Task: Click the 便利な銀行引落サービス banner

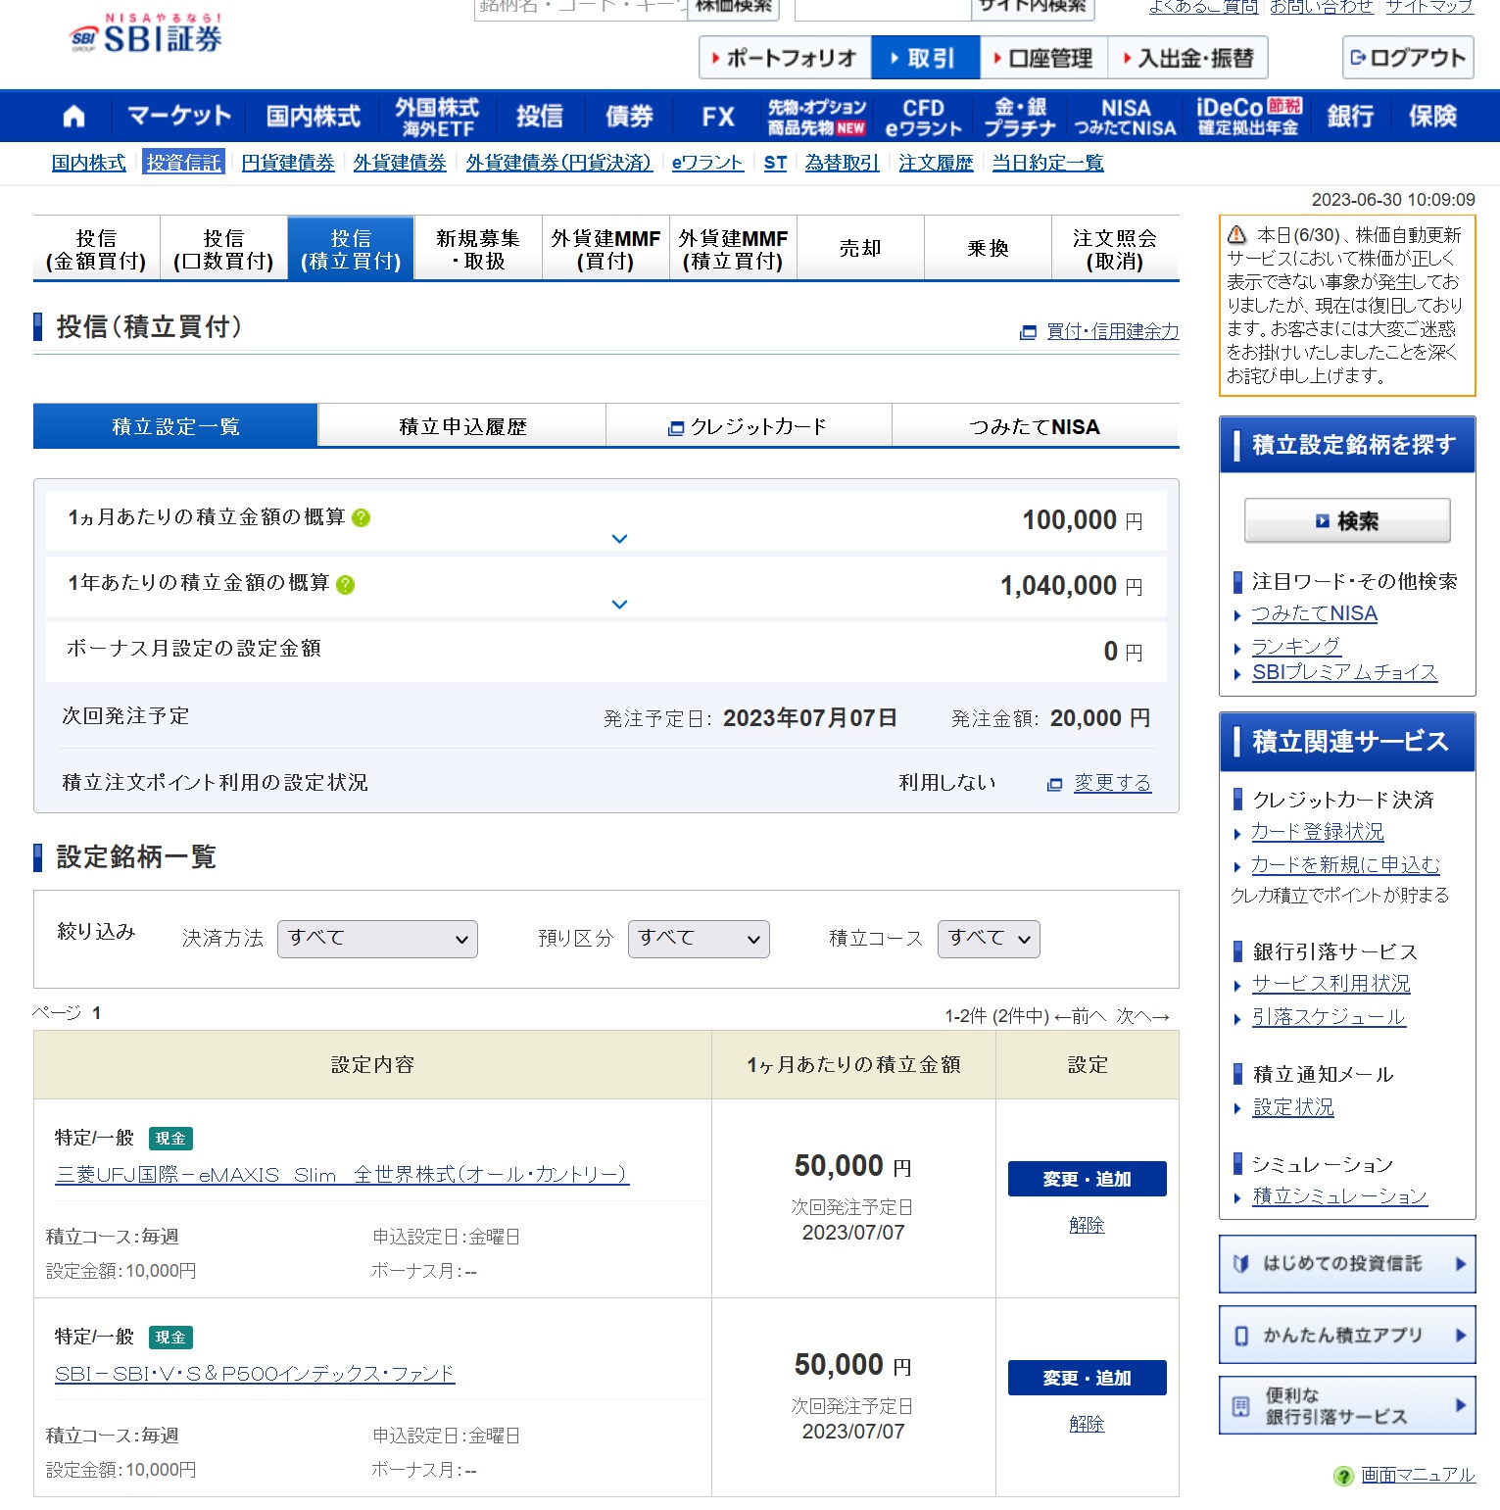Action: 1347,1405
